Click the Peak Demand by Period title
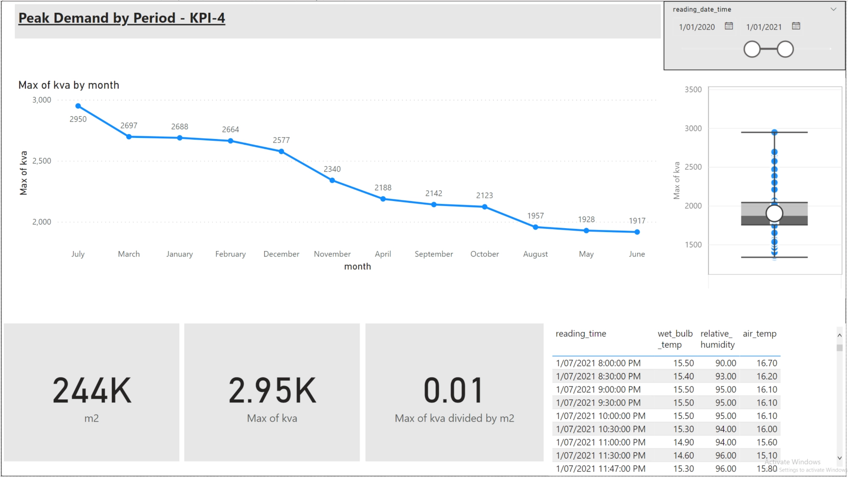Screen dimensions: 848x478 point(122,18)
